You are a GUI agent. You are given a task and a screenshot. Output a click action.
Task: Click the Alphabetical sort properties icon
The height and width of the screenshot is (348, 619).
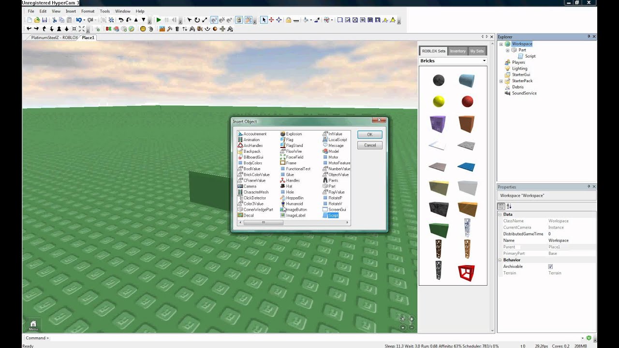point(509,206)
